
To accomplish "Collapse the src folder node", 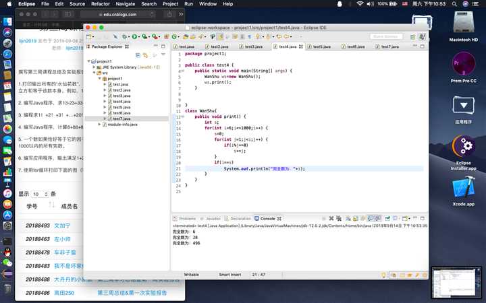I will click(94, 73).
